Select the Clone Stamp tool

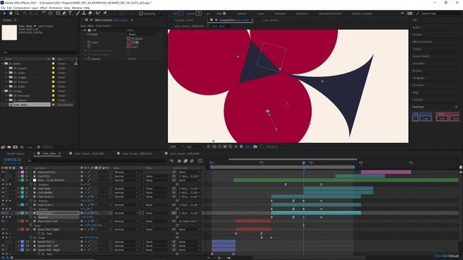pos(84,13)
